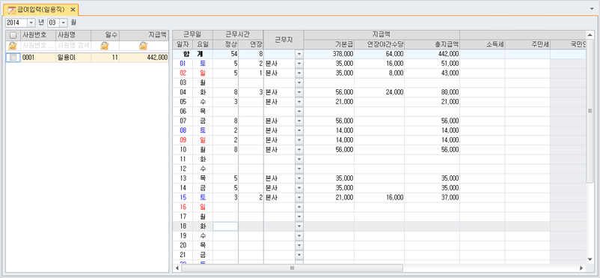Image resolution: width=600 pixels, height=278 pixels.
Task: Click the 37,000 total for day 15
Action: tap(450, 198)
